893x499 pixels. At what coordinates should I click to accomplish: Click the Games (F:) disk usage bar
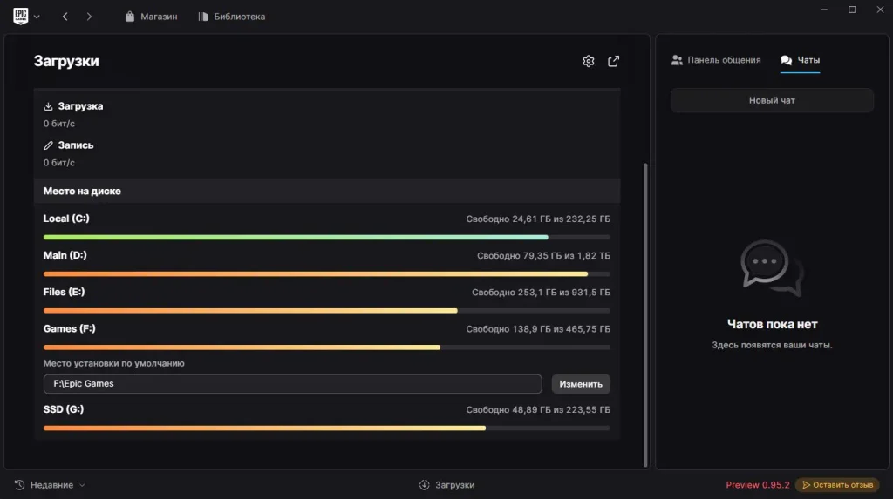point(326,347)
